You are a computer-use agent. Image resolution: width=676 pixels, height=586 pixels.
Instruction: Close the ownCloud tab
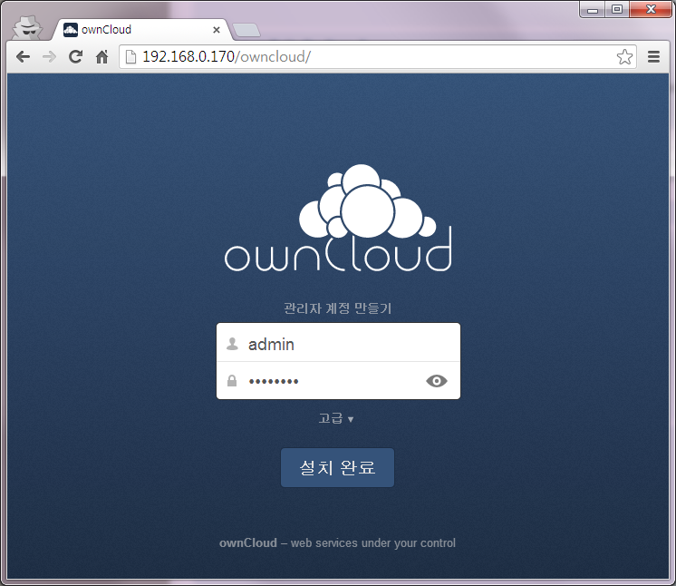tap(216, 30)
